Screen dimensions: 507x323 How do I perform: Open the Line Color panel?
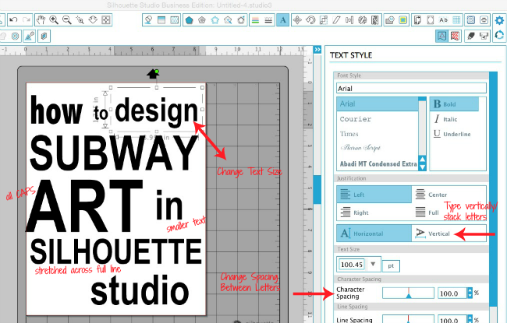[255, 20]
